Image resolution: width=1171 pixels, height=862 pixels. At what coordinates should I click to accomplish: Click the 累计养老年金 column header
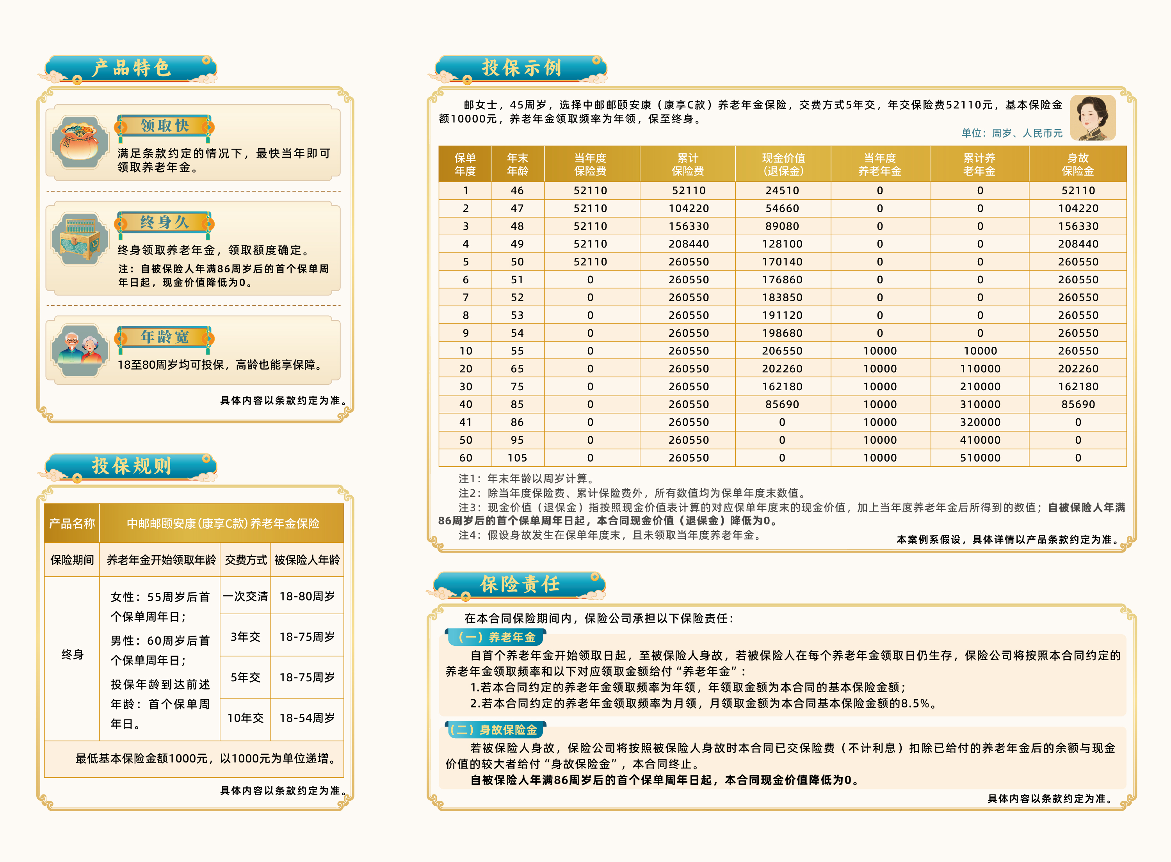(x=979, y=164)
